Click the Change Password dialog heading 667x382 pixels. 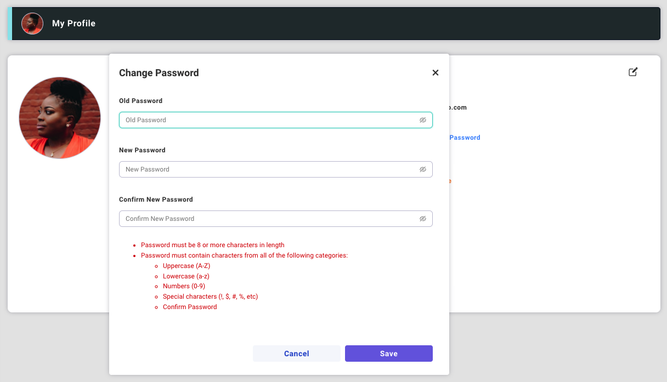click(159, 73)
